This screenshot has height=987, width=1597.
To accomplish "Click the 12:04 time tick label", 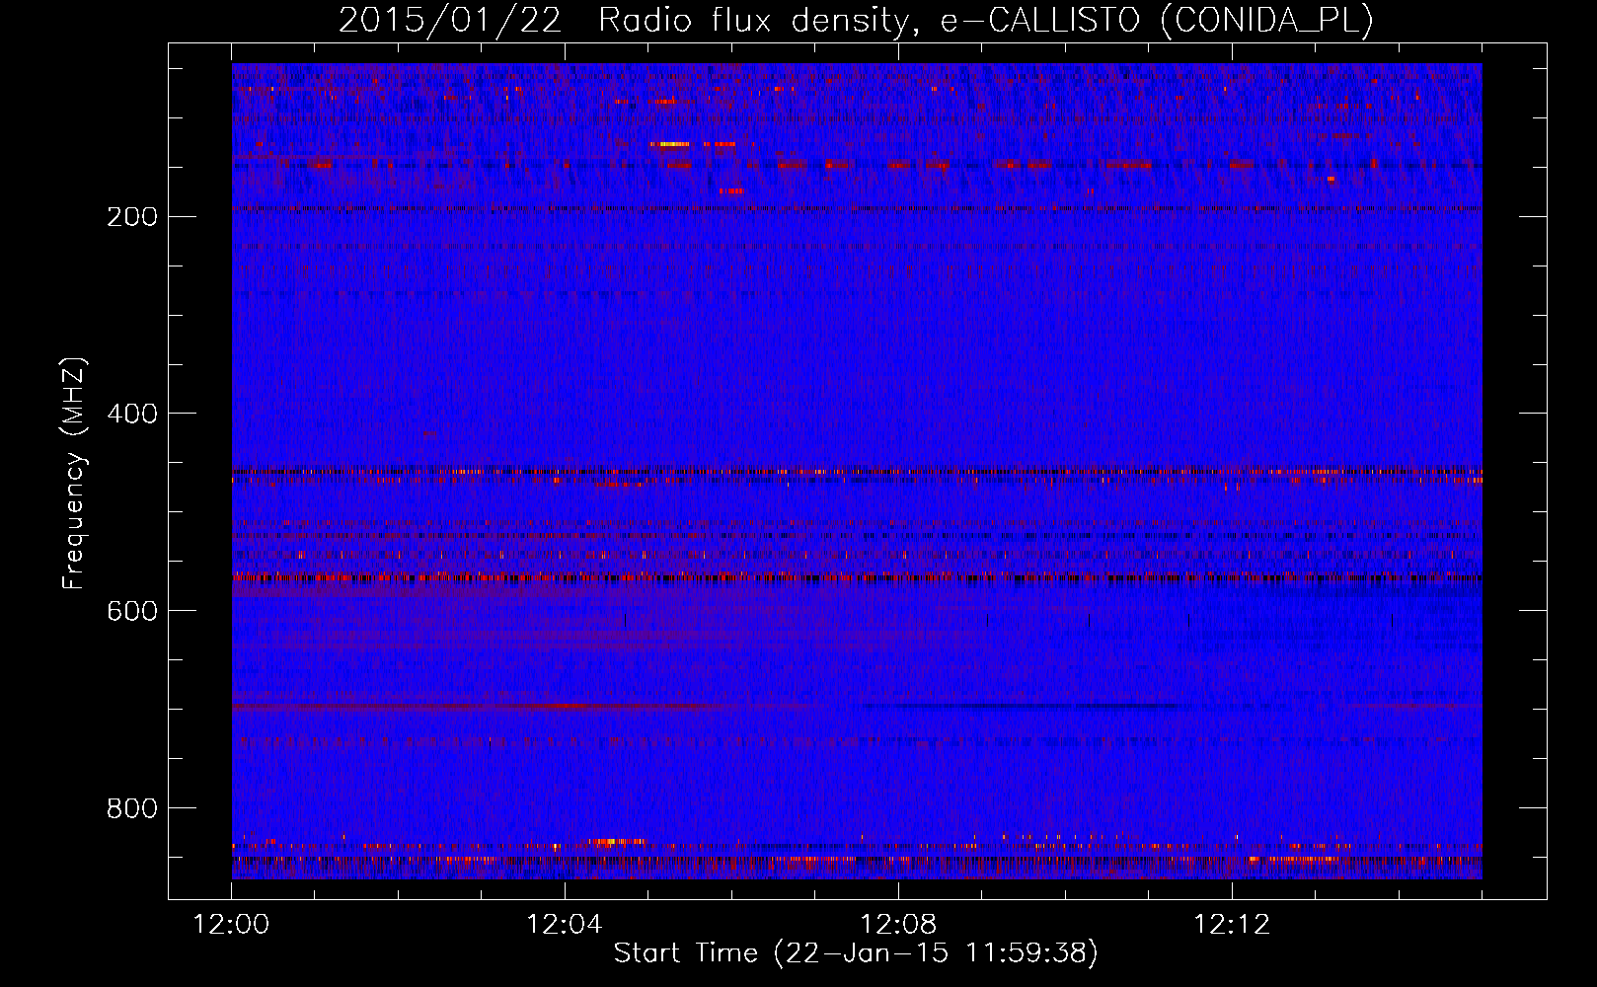I will click(565, 924).
